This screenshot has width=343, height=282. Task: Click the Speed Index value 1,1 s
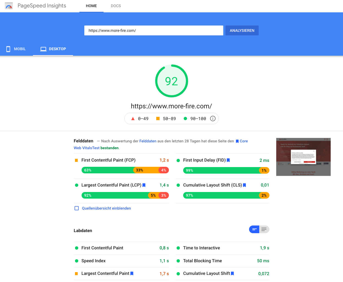(x=164, y=261)
